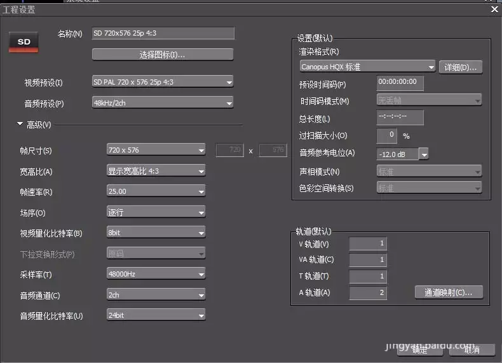Click the 选择图标 button
502x363 pixels.
[163, 55]
